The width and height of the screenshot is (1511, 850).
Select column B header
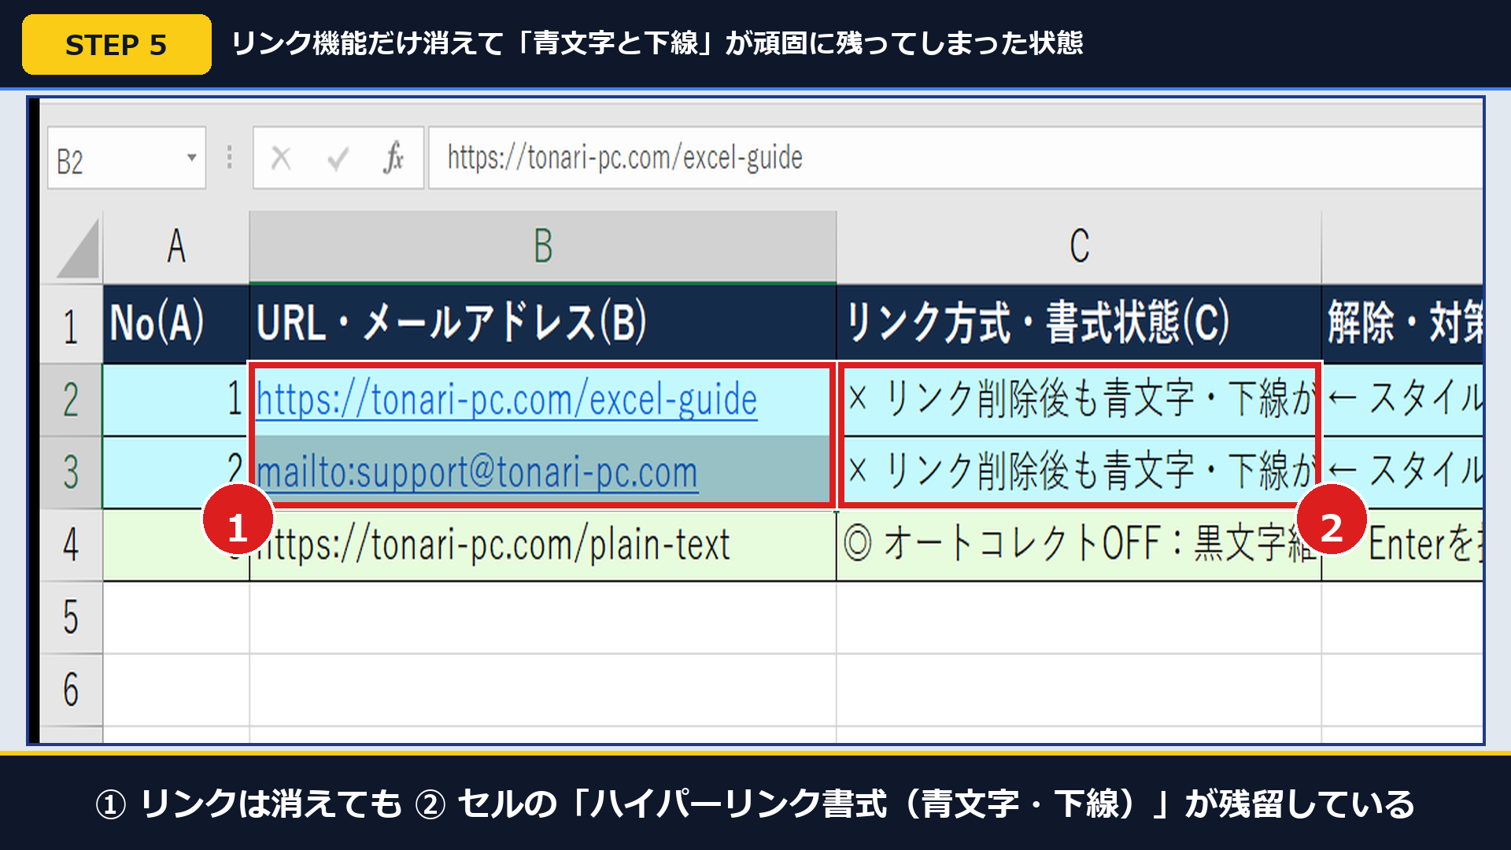543,246
